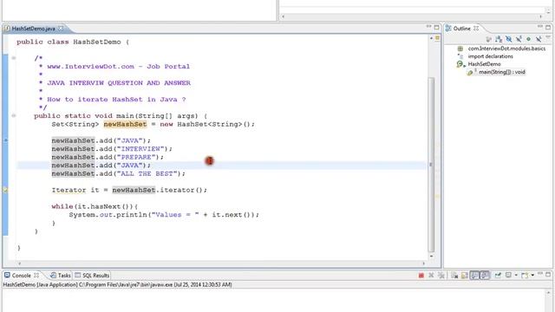
Task: Click Iterator keyword in code
Action: 69,190
